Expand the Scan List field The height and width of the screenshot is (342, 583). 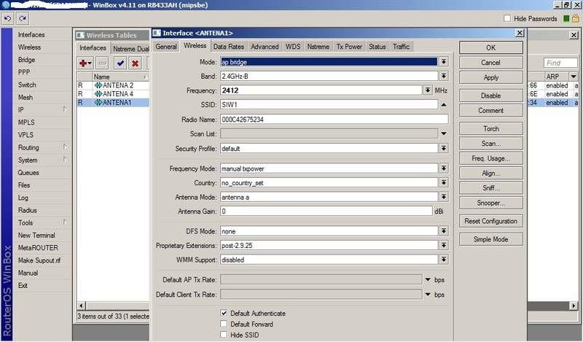pyautogui.click(x=444, y=133)
